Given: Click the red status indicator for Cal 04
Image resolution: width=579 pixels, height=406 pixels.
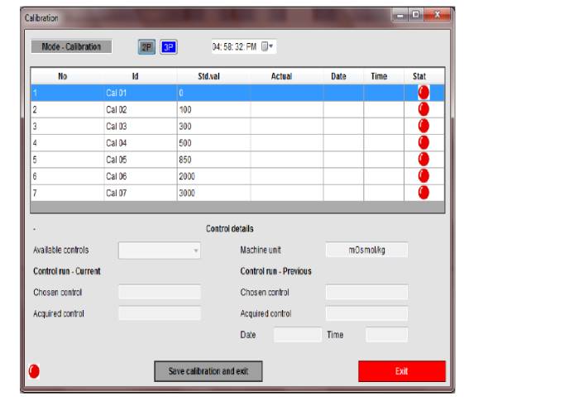Looking at the screenshot, I should 423,142.
